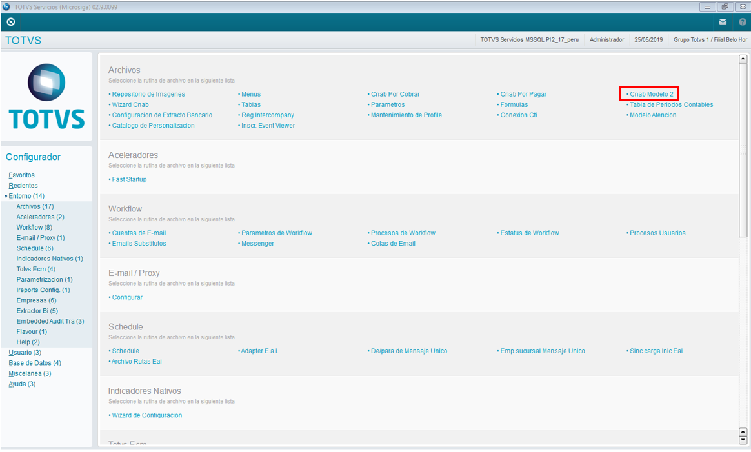Open Schedule routine link in main panel
Image resolution: width=751 pixels, height=452 pixels.
pos(125,351)
